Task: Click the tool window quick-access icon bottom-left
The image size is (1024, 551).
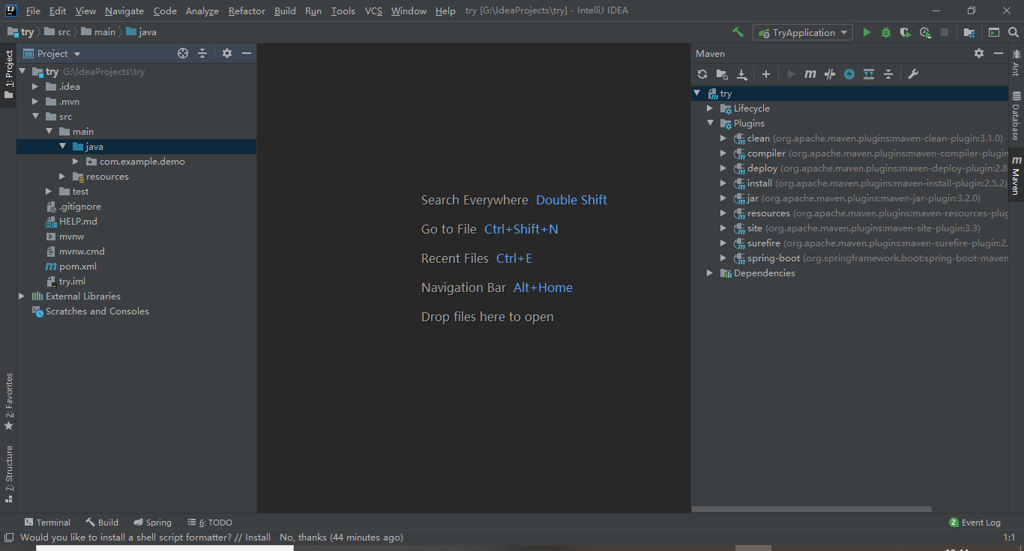Action: (x=9, y=538)
